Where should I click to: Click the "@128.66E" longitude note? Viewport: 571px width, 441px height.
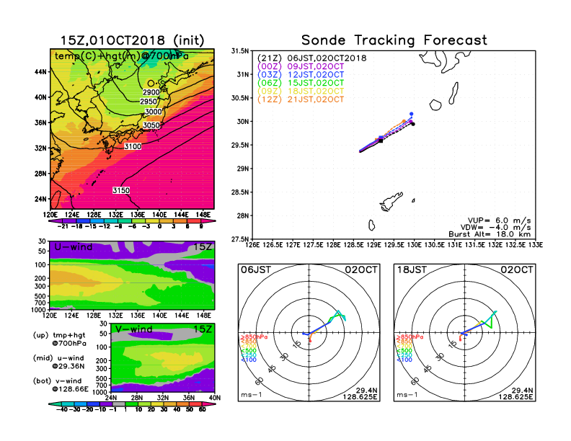point(70,389)
